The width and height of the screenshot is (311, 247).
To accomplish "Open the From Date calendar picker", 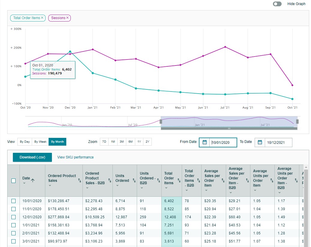I will pyautogui.click(x=205, y=142).
